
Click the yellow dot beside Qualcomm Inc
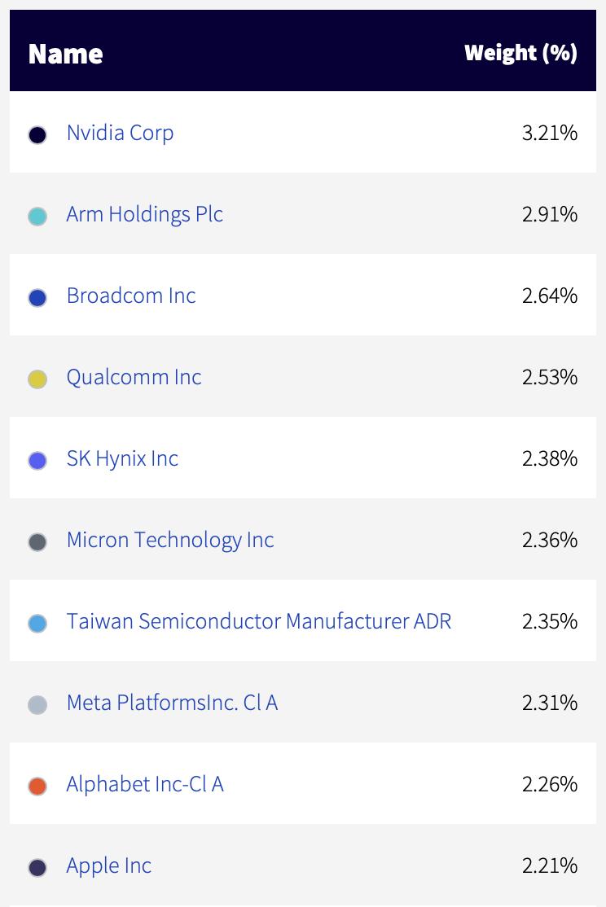37,379
